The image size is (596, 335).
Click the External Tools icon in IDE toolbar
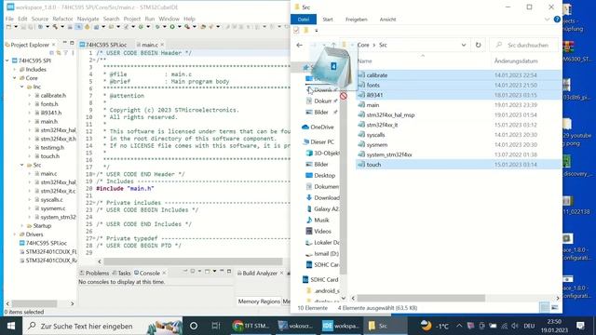(x=187, y=27)
